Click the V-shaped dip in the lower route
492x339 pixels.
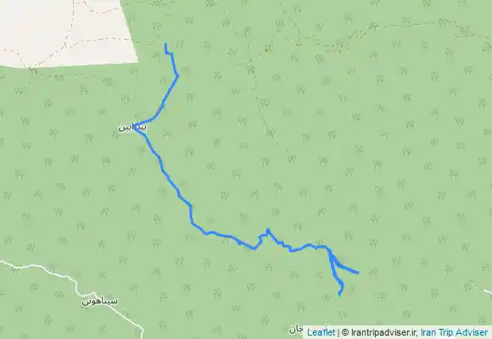click(x=254, y=249)
